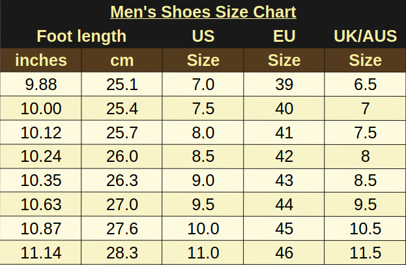
Task: Click the 9.88 inches cell
Action: (x=41, y=84)
